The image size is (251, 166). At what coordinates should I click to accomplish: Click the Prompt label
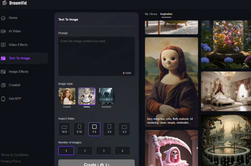click(x=63, y=33)
